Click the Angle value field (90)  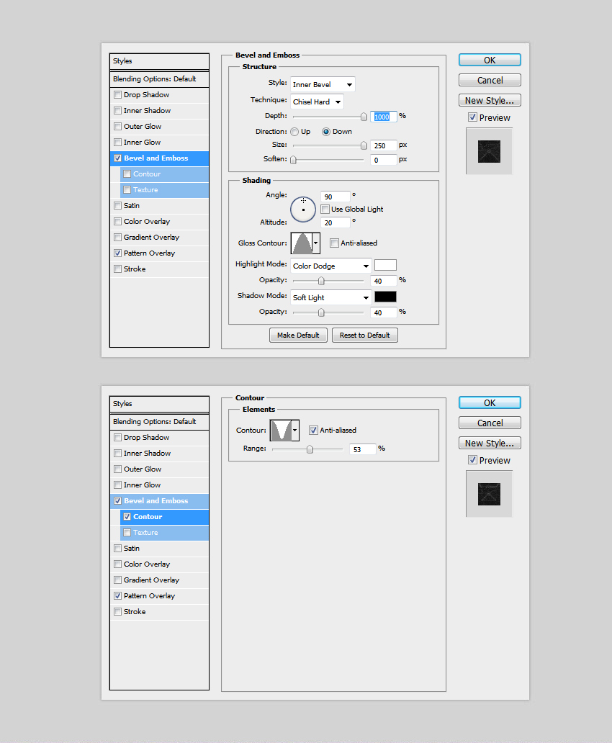click(x=335, y=197)
